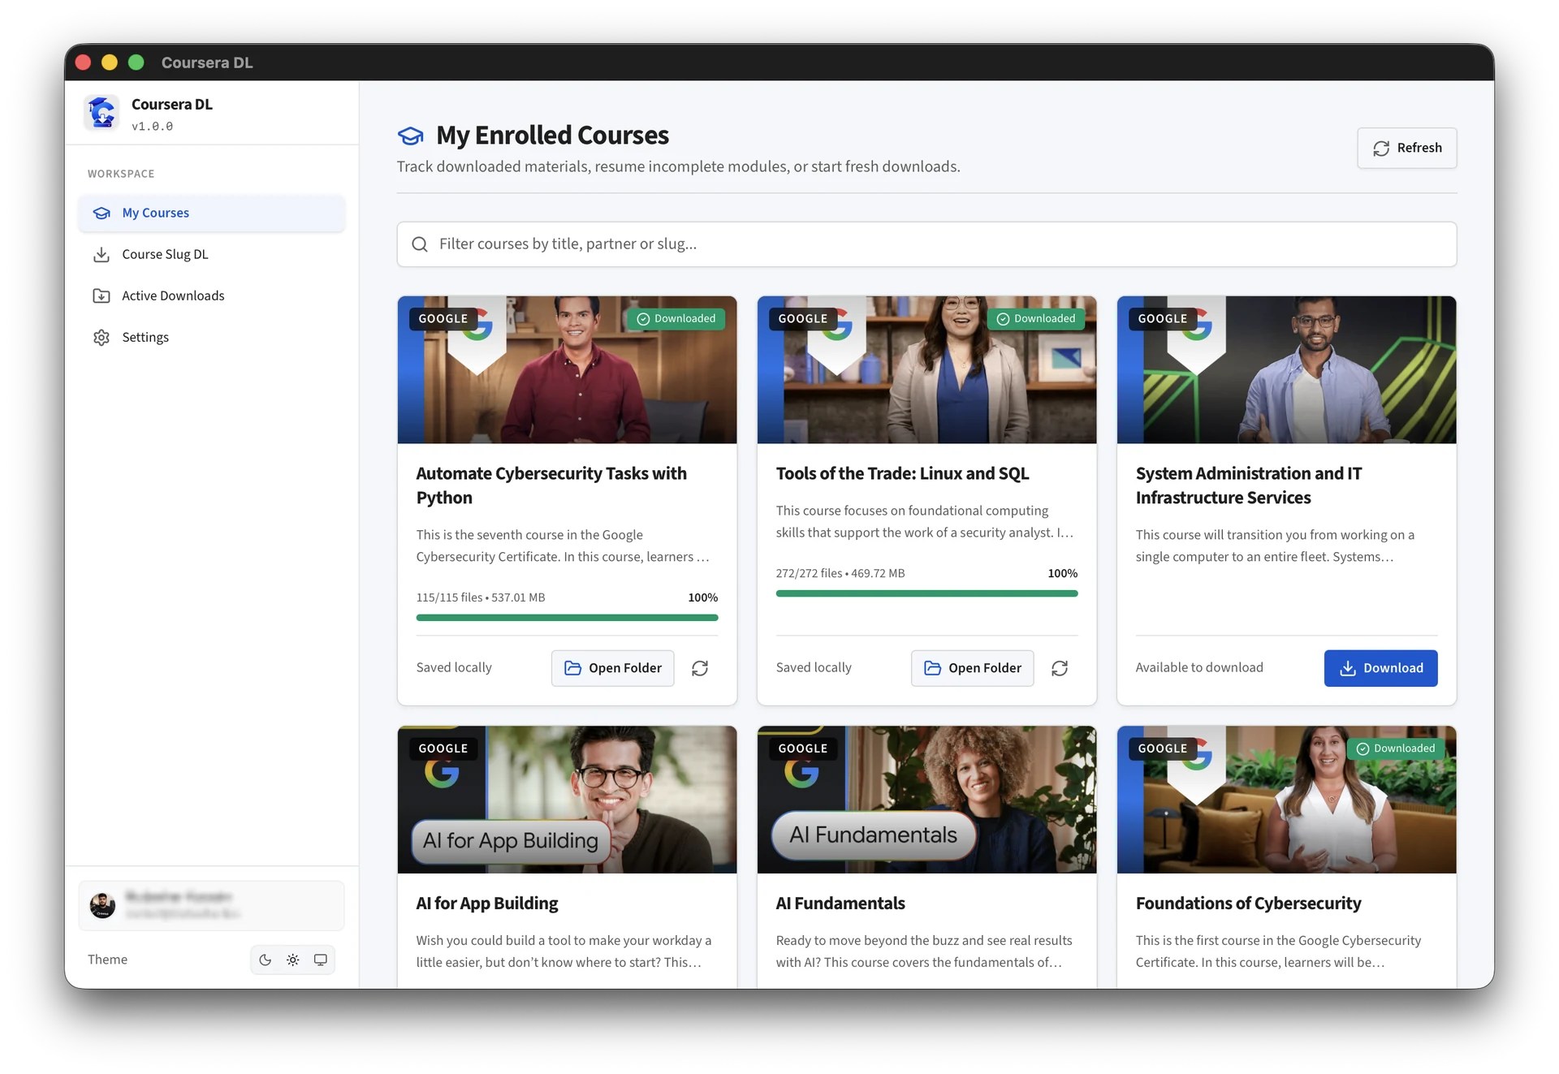The image size is (1559, 1074).
Task: Open Tools of the Trade course thumbnail
Action: [x=926, y=369]
